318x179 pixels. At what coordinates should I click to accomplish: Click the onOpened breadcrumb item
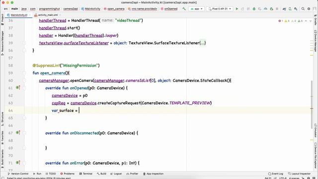pyautogui.click(x=169, y=9)
